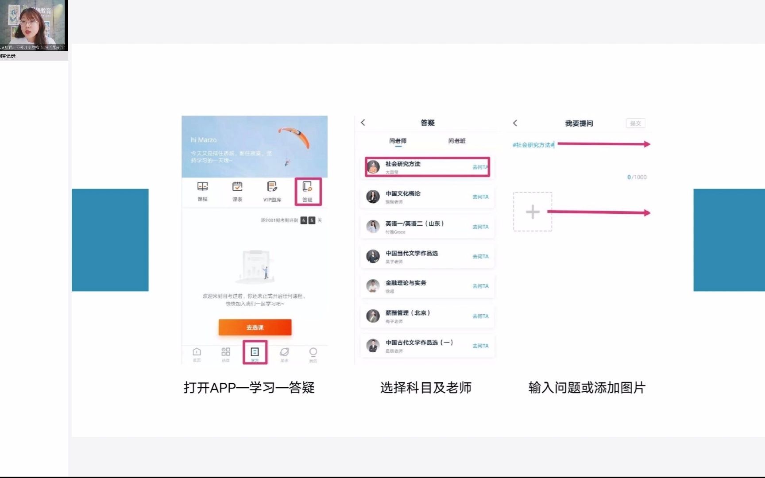
Task: Click the 薪酬管理（北京） subject title
Action: (408, 313)
